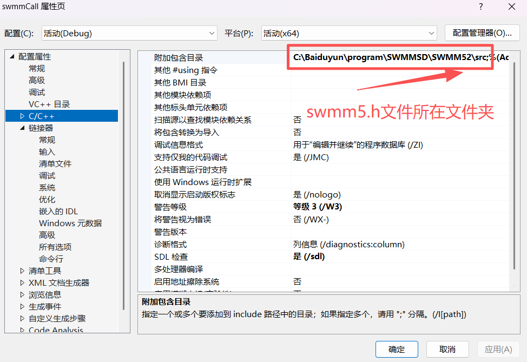Viewport: 527px width, 362px height.
Task: Click the SDL 检查 value 是 (/sdl)
Action: click(309, 256)
